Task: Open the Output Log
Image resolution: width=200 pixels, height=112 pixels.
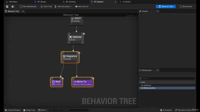Action: click(29, 110)
